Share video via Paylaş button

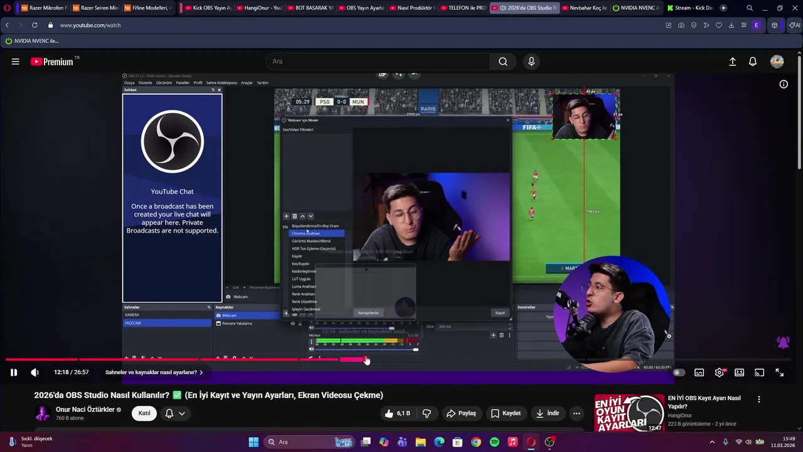pos(461,413)
